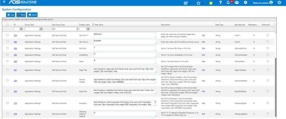Click Edit link for Set Color 2 row
286x119 pixels.
[203, 42]
